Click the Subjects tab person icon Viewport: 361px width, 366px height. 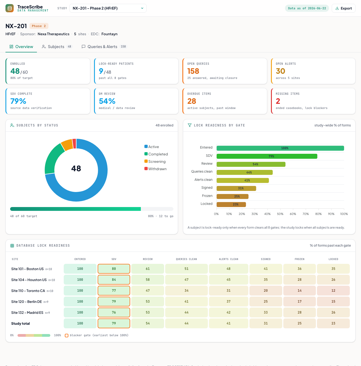coord(44,47)
